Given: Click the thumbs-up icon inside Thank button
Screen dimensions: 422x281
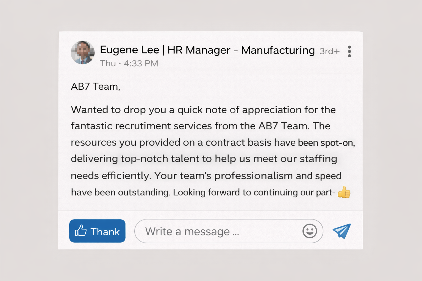Looking at the screenshot, I should point(81,231).
